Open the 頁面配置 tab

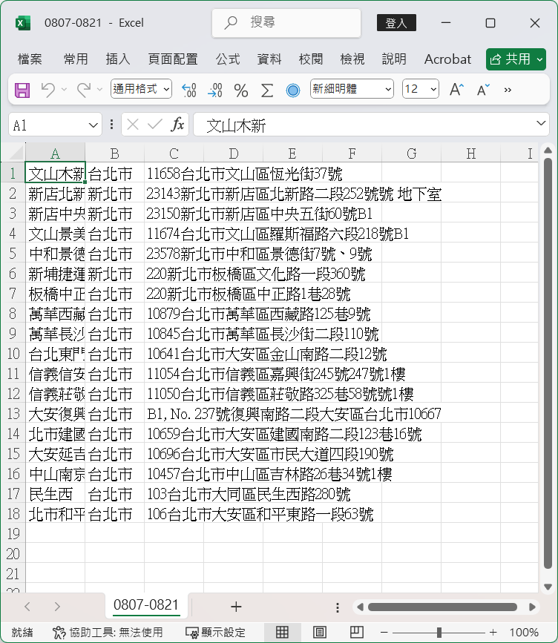point(173,59)
